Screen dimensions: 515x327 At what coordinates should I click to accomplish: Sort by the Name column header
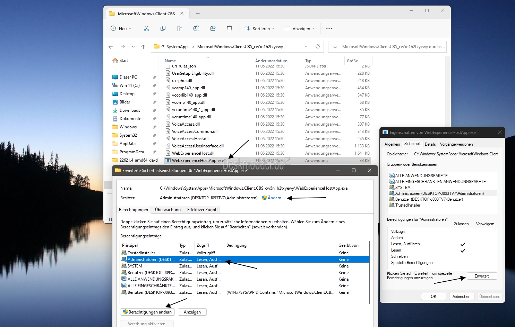coord(170,61)
